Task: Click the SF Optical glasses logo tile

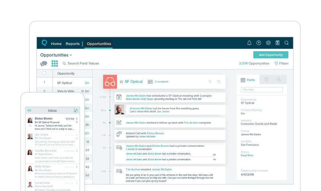Action: (x=110, y=81)
